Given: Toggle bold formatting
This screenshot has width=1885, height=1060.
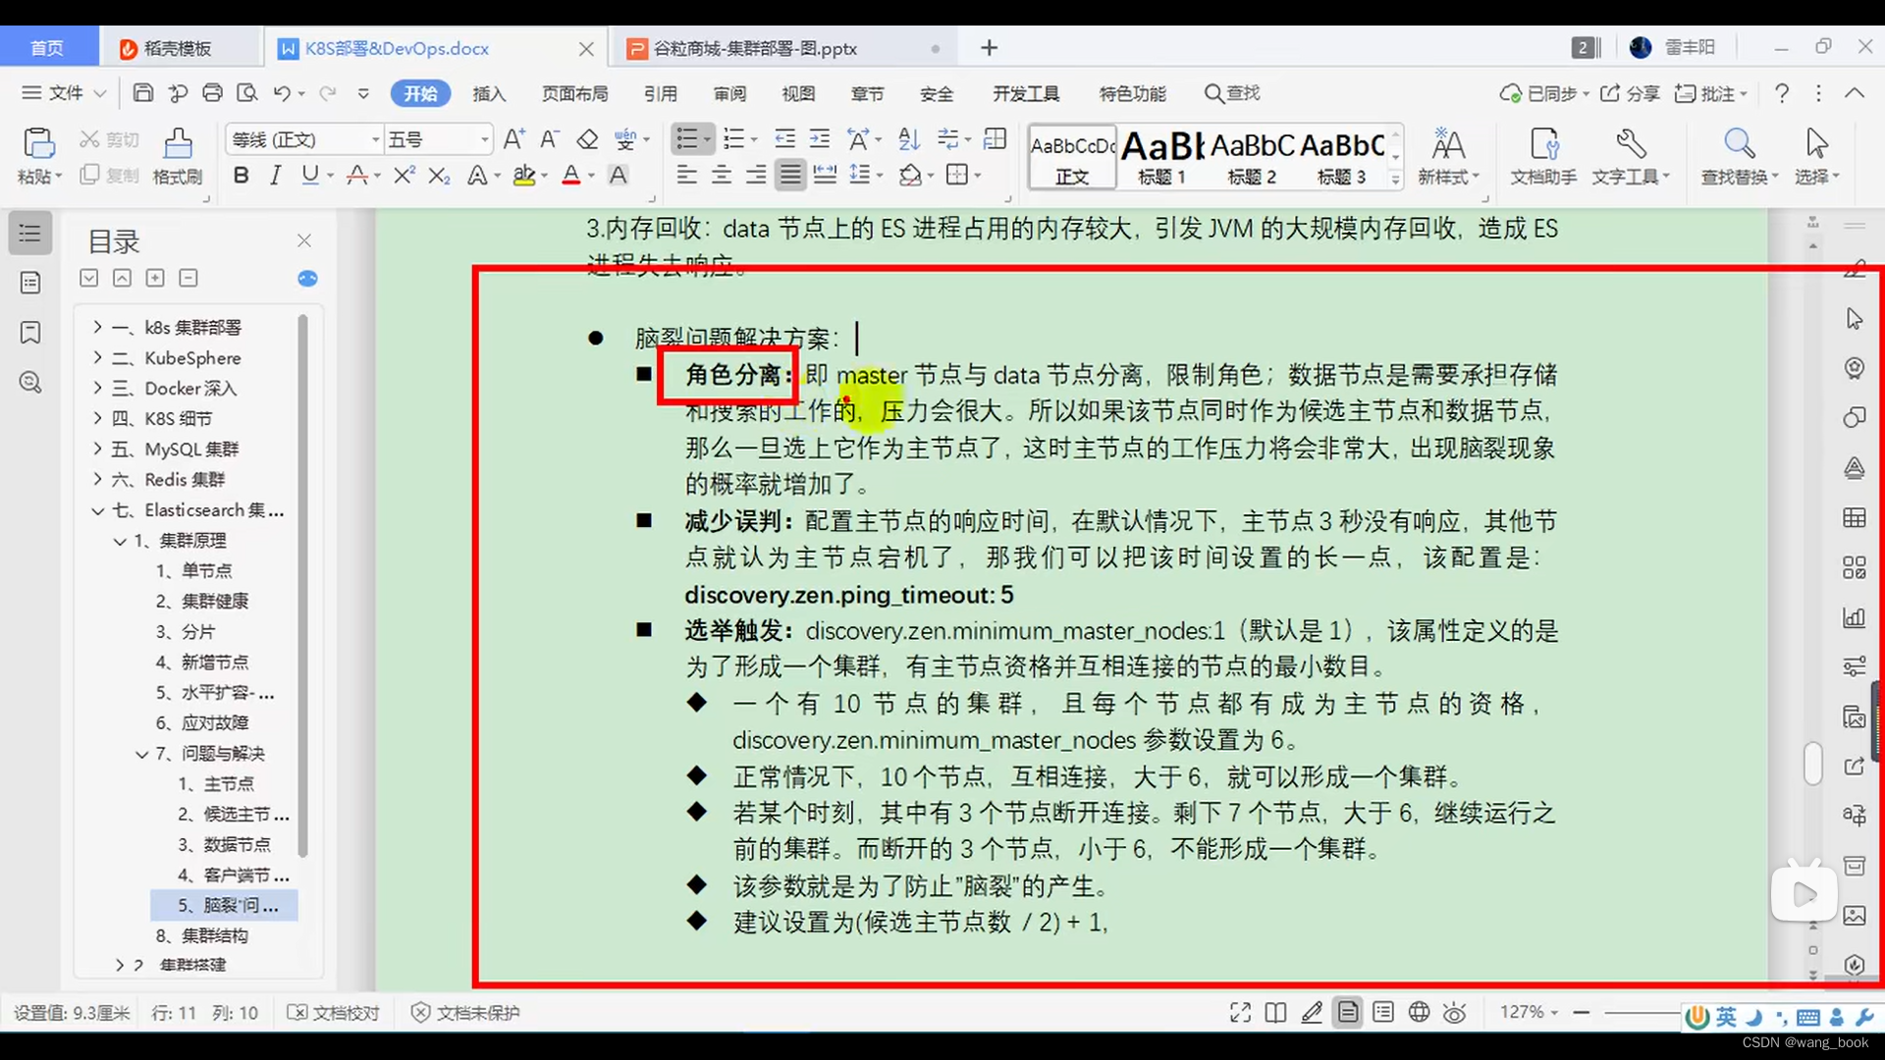Looking at the screenshot, I should click(241, 175).
